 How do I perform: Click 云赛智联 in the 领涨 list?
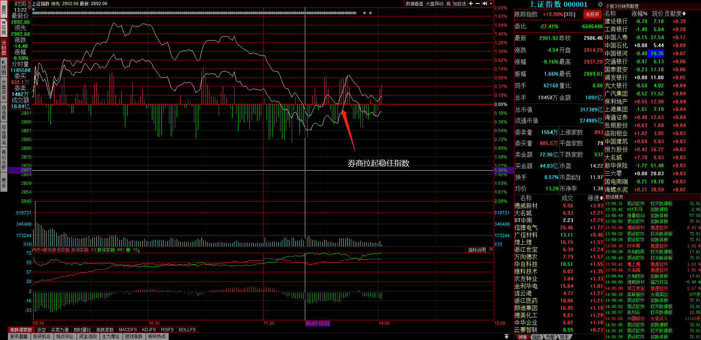[x=526, y=330]
